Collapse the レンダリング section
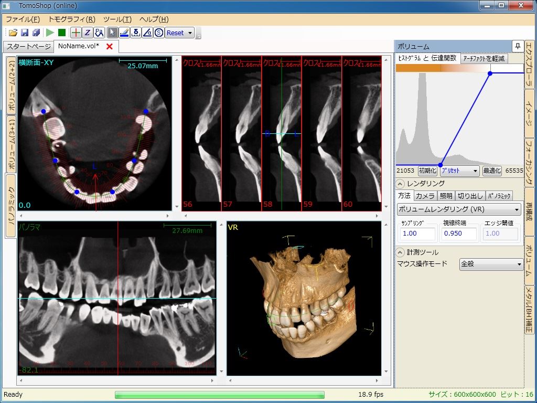This screenshot has height=403, width=537. click(400, 184)
